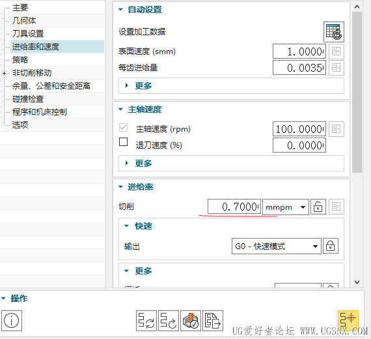Expand the 非切削移动 tree node
This screenshot has height=339, width=371.
tap(4, 73)
